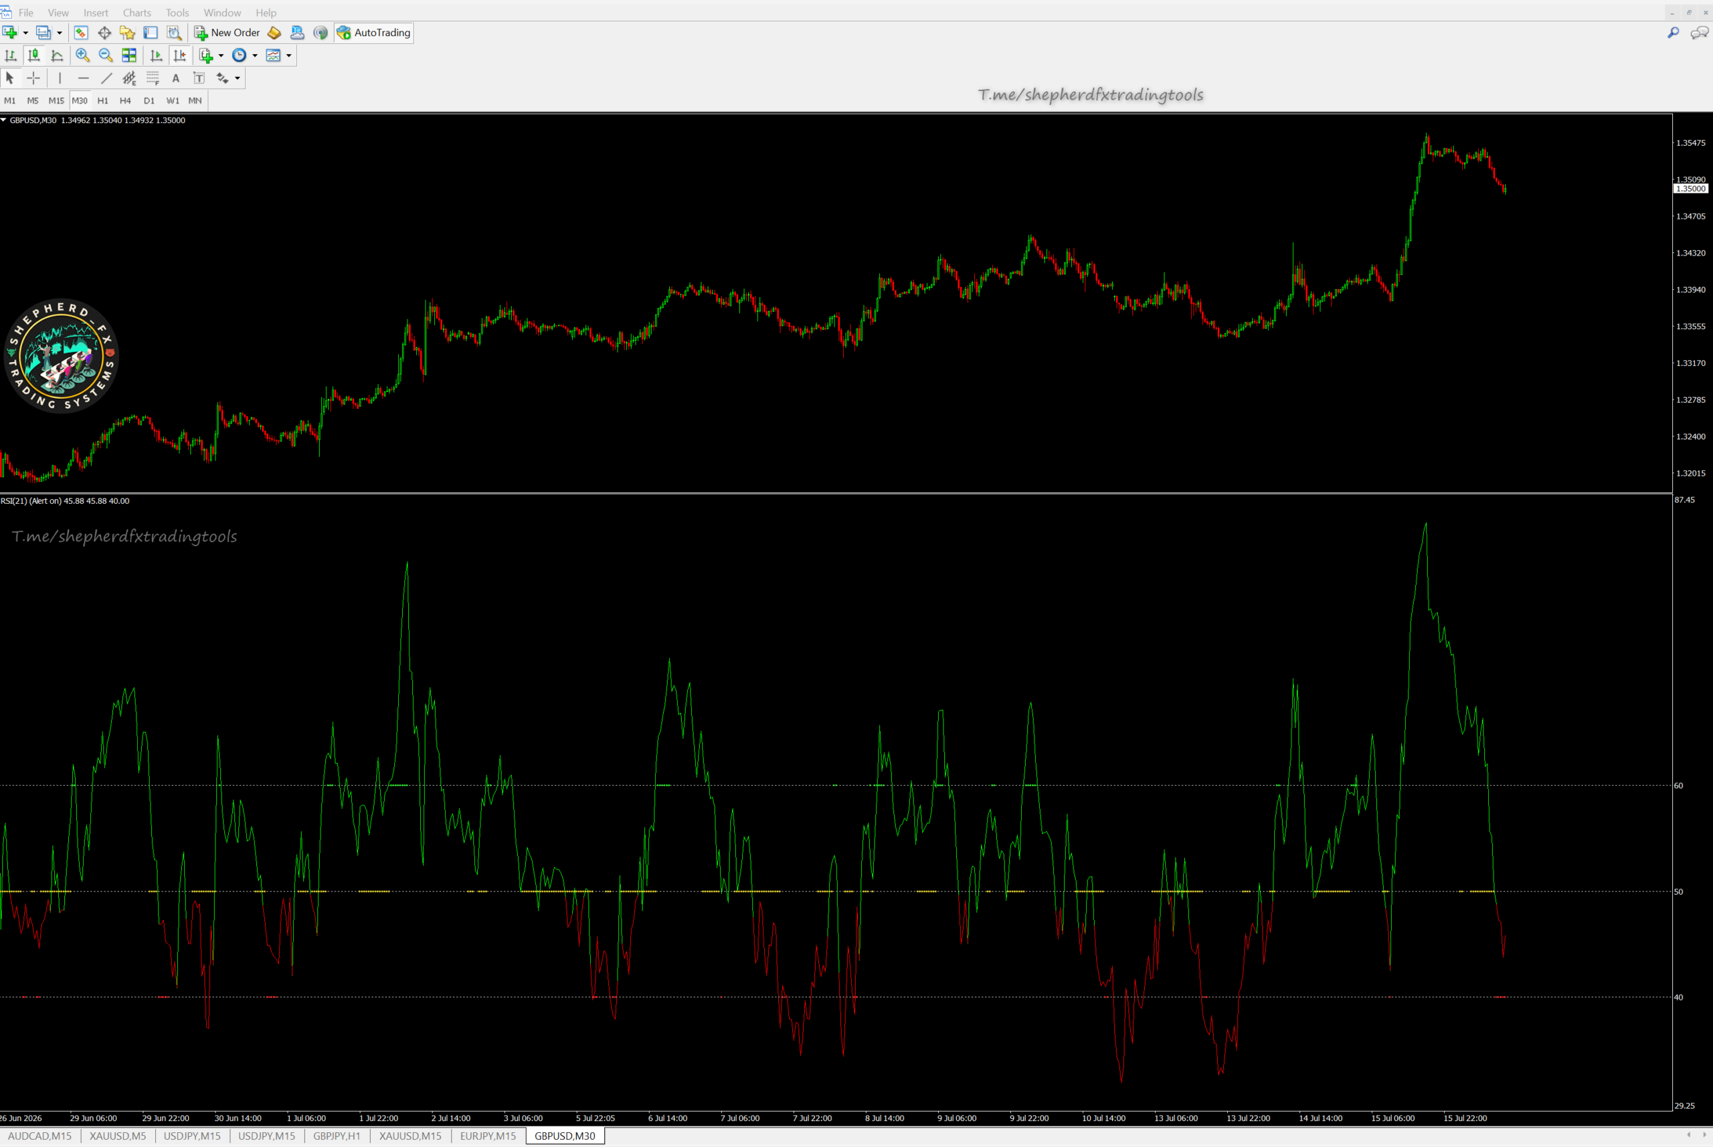This screenshot has height=1147, width=1713.
Task: Expand the New Chart dropdown arrow
Action: [x=25, y=33]
